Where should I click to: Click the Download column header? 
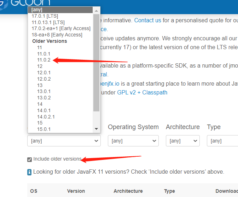[227, 191]
